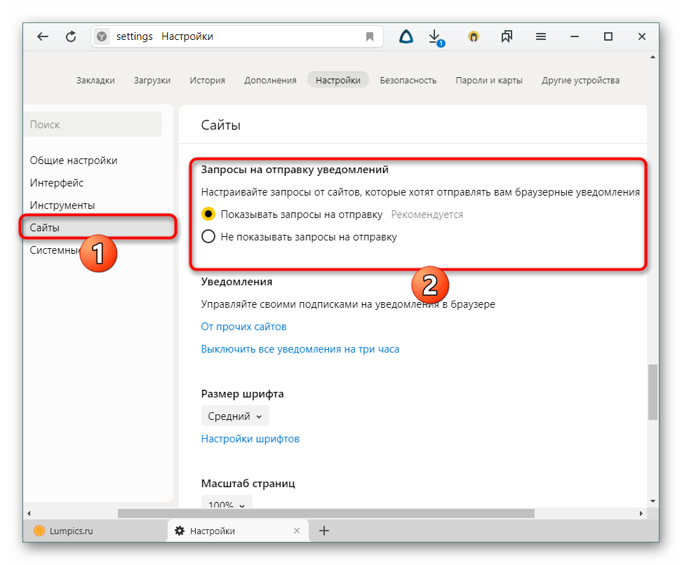Image resolution: width=682 pixels, height=565 pixels.
Task: Open the downloads arrow icon
Action: click(436, 37)
